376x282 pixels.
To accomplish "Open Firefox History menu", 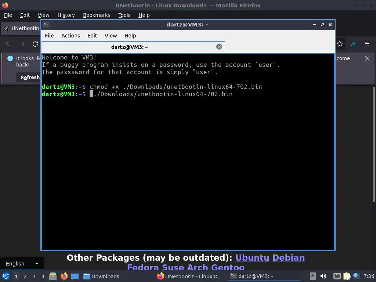I will coord(66,15).
